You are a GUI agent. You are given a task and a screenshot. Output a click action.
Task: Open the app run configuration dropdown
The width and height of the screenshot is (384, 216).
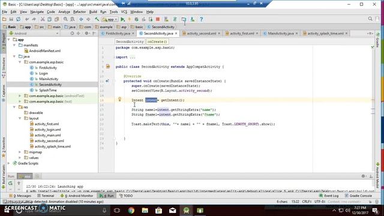pos(110,19)
